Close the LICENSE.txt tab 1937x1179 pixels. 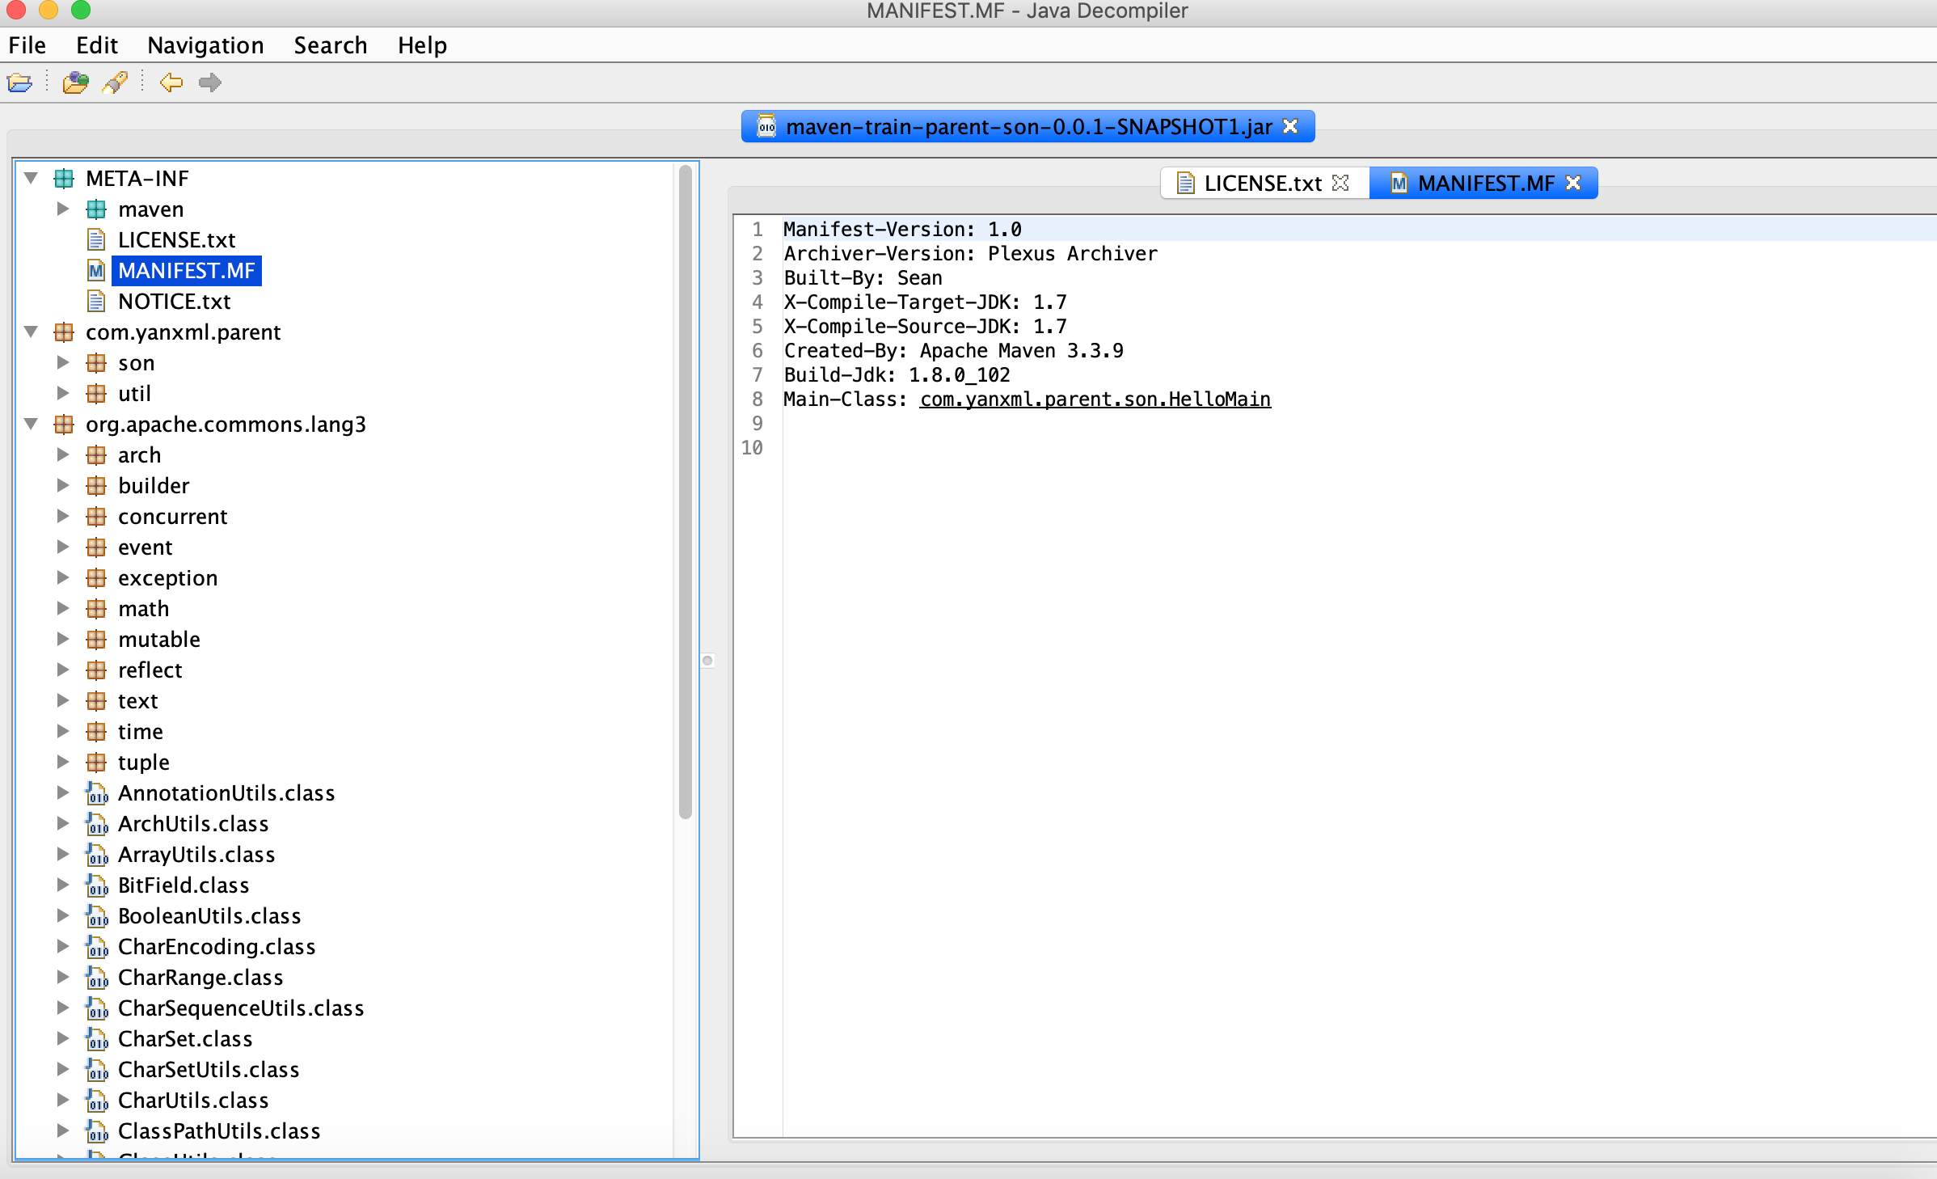pos(1340,183)
